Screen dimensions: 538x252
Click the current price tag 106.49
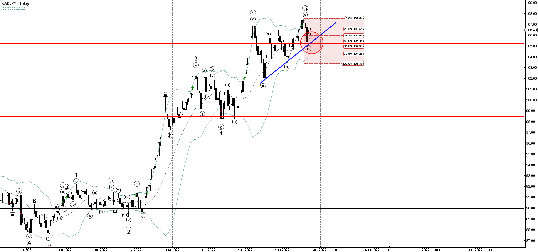click(531, 30)
